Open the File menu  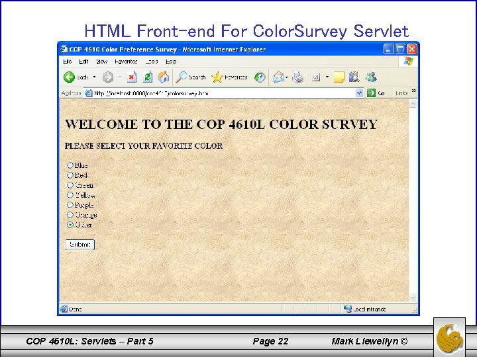(67, 61)
